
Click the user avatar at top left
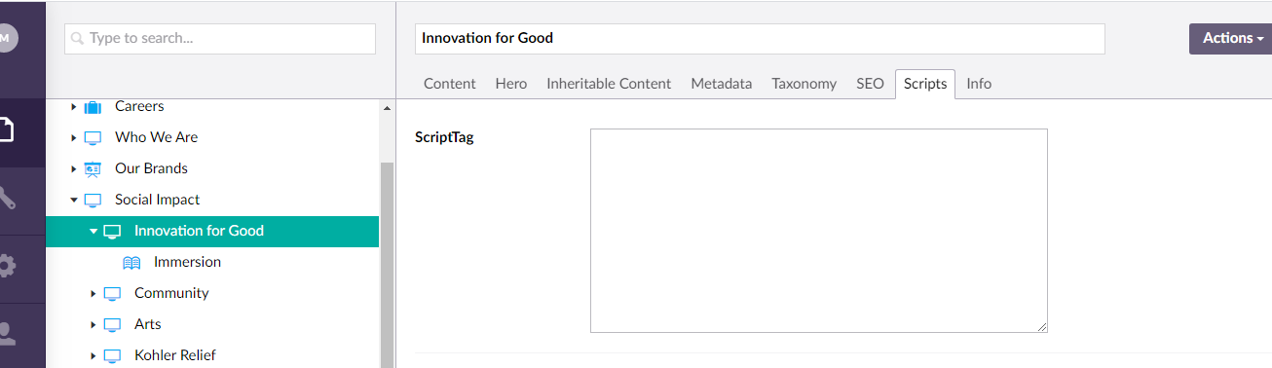point(6,38)
